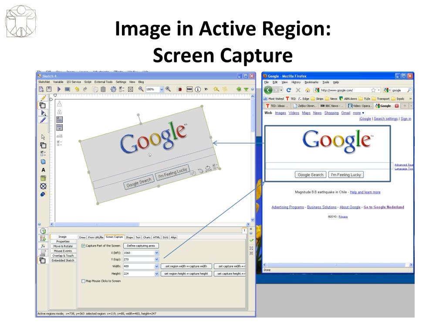446x335 pixels.
Task: Click the rotation handle atop captured region
Action: (x=139, y=115)
